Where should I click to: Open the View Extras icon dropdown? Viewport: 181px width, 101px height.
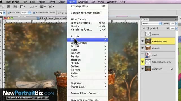(23, 7)
